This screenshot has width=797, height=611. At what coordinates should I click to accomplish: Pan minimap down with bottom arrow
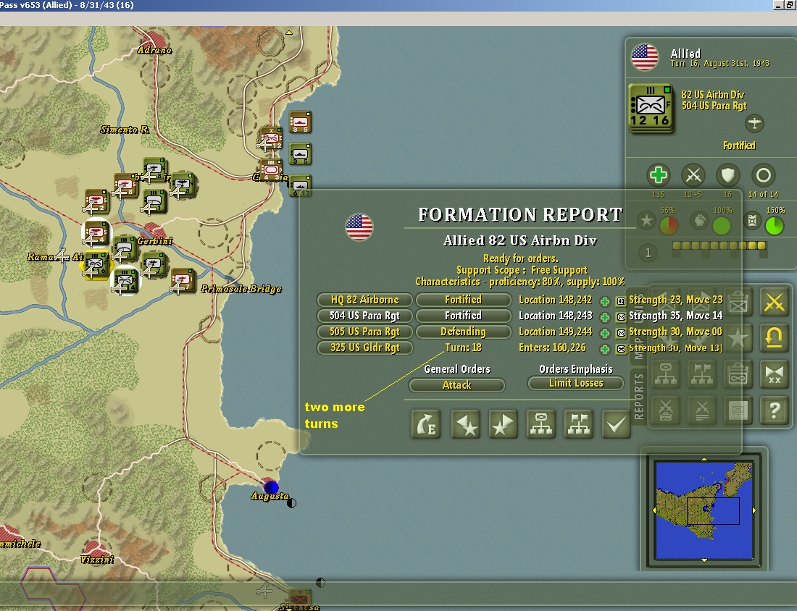[x=704, y=560]
